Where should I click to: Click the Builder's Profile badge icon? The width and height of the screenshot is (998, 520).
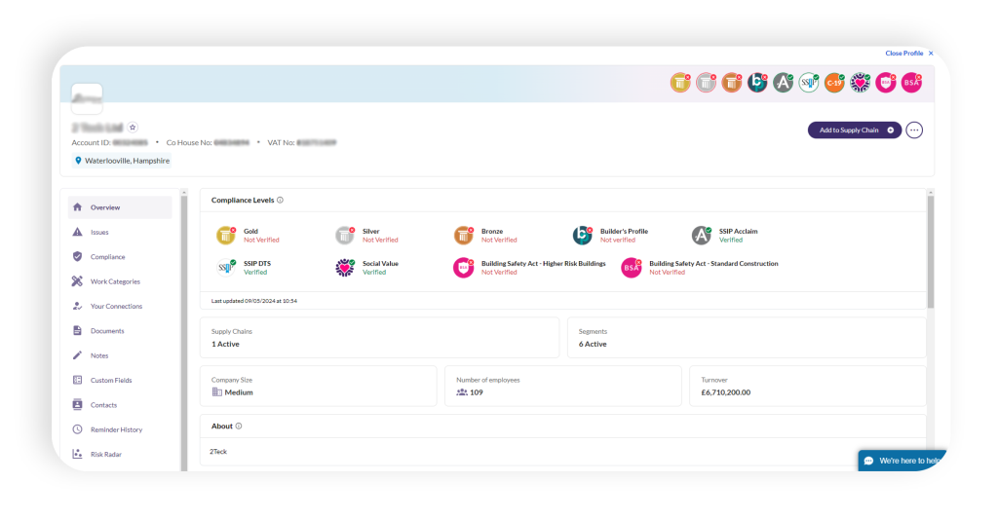[x=582, y=236]
